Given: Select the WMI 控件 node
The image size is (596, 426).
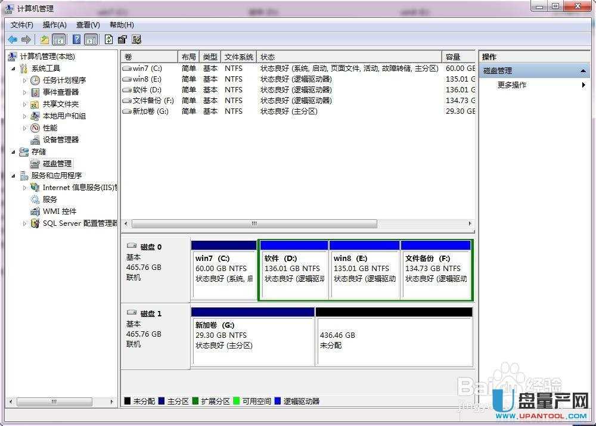Looking at the screenshot, I should tap(59, 211).
